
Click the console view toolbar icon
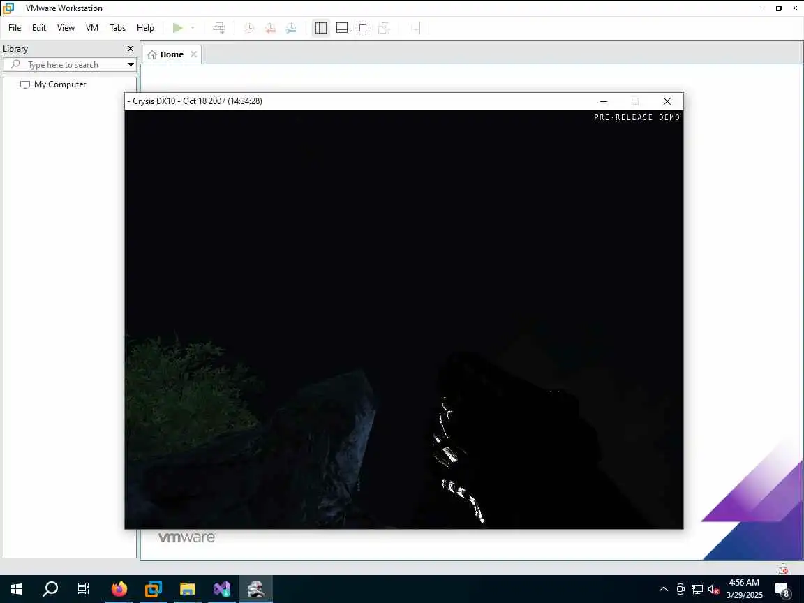coord(414,28)
